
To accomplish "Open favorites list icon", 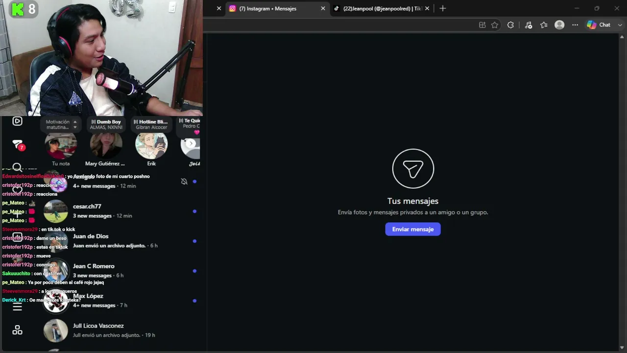I will pos(544,25).
